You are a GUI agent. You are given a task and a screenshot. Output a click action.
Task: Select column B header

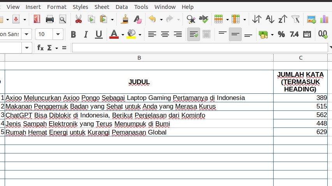pyautogui.click(x=139, y=58)
